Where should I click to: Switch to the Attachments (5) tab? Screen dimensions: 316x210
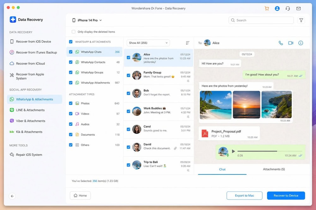[x=274, y=169]
